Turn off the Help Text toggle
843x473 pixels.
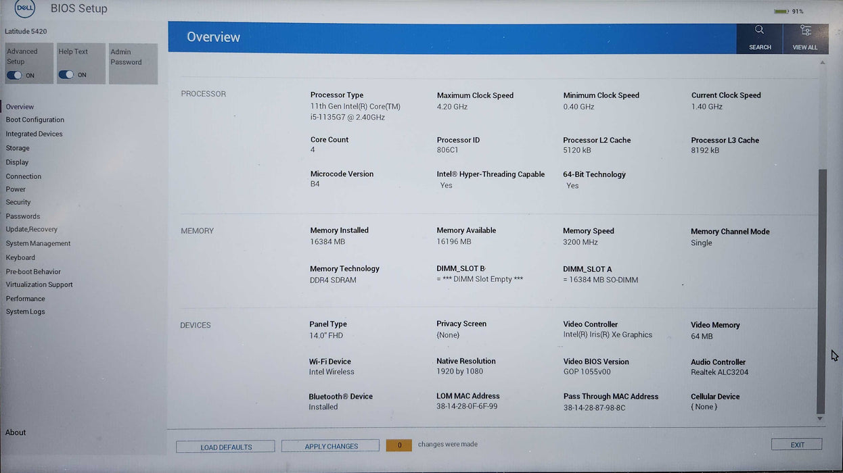[68, 74]
